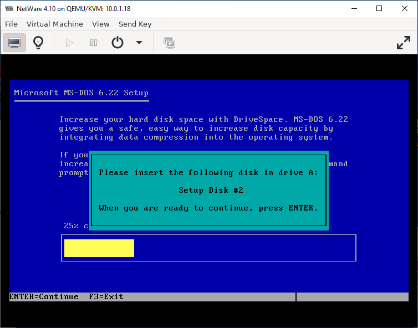Open the Send Key menu

tap(135, 24)
